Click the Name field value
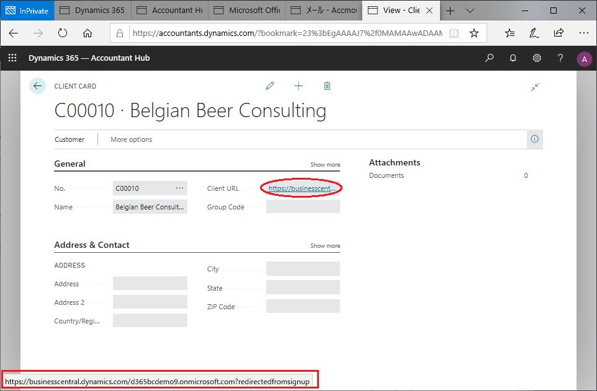This screenshot has height=391, width=597. [x=150, y=207]
